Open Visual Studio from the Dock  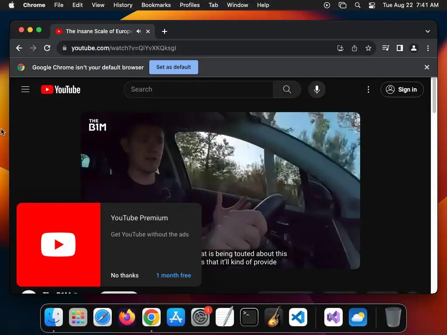point(334,317)
